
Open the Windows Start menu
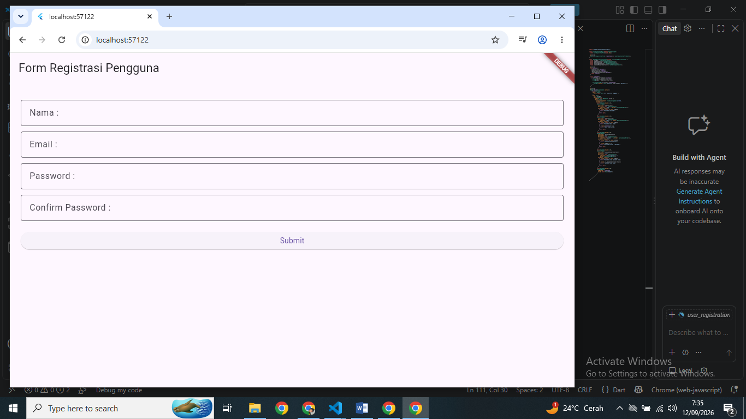click(13, 408)
